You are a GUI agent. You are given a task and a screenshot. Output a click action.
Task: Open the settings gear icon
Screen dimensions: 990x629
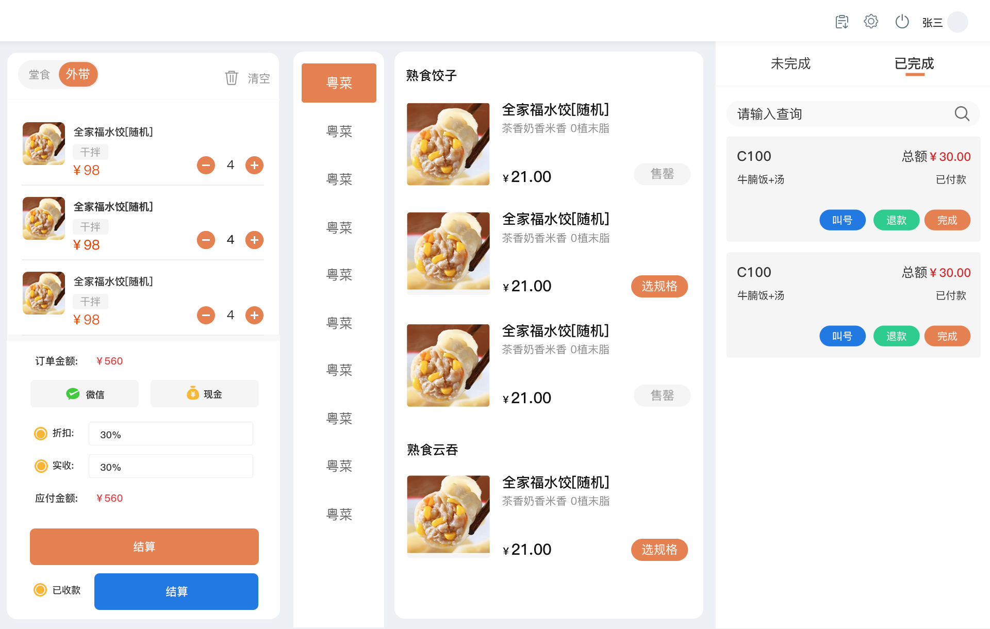point(871,22)
